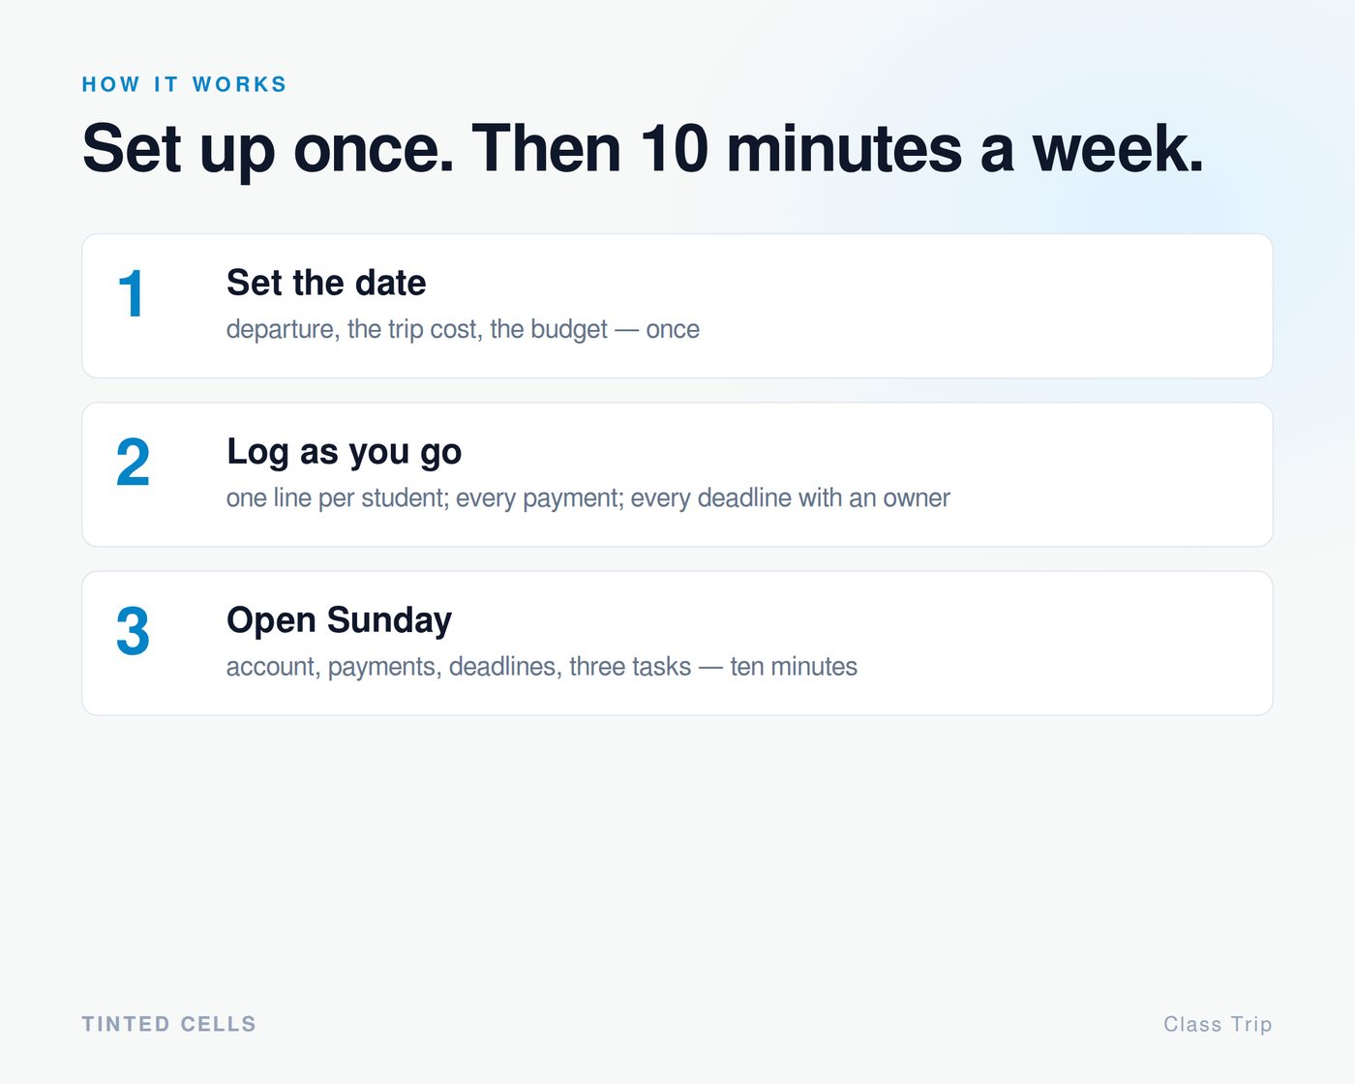Select the 'Set the date' heading
The width and height of the screenshot is (1355, 1084).
click(326, 283)
